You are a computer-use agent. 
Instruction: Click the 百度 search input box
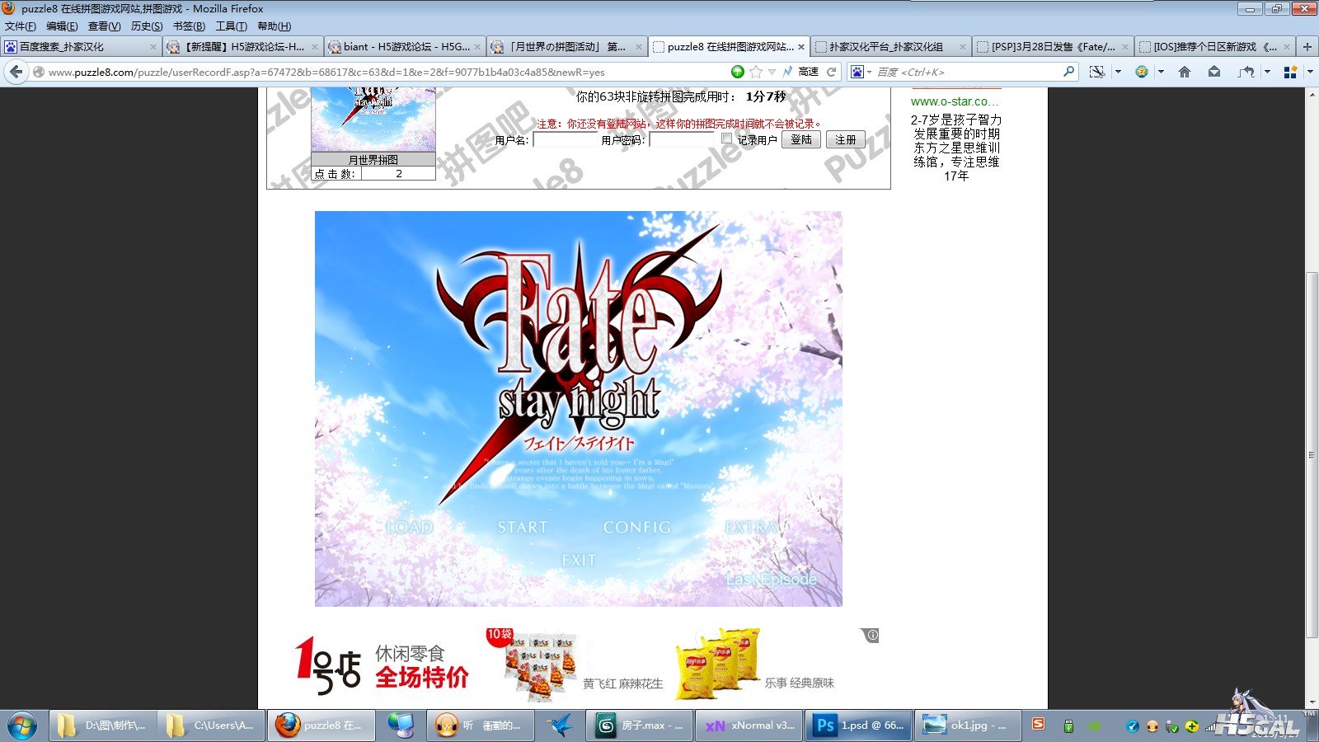tap(966, 72)
